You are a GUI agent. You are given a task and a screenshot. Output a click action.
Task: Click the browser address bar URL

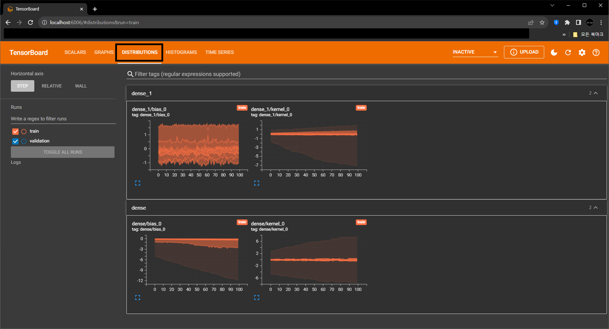pos(95,22)
